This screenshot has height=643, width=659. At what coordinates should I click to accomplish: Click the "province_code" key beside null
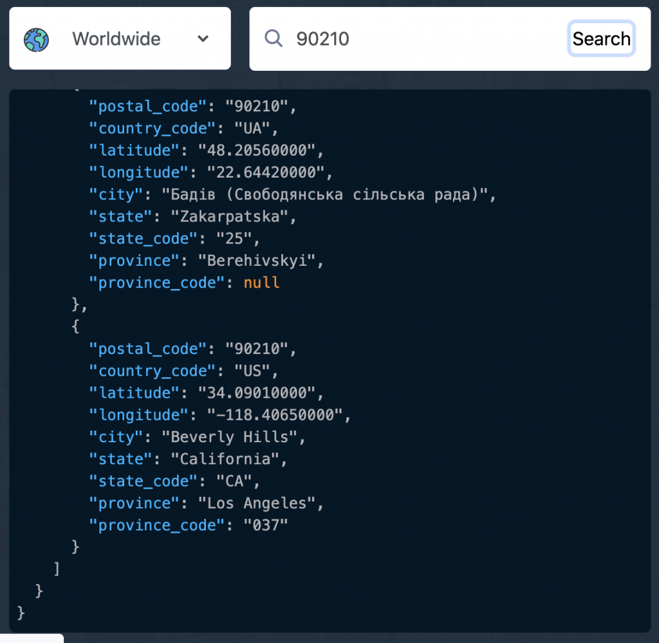click(157, 283)
